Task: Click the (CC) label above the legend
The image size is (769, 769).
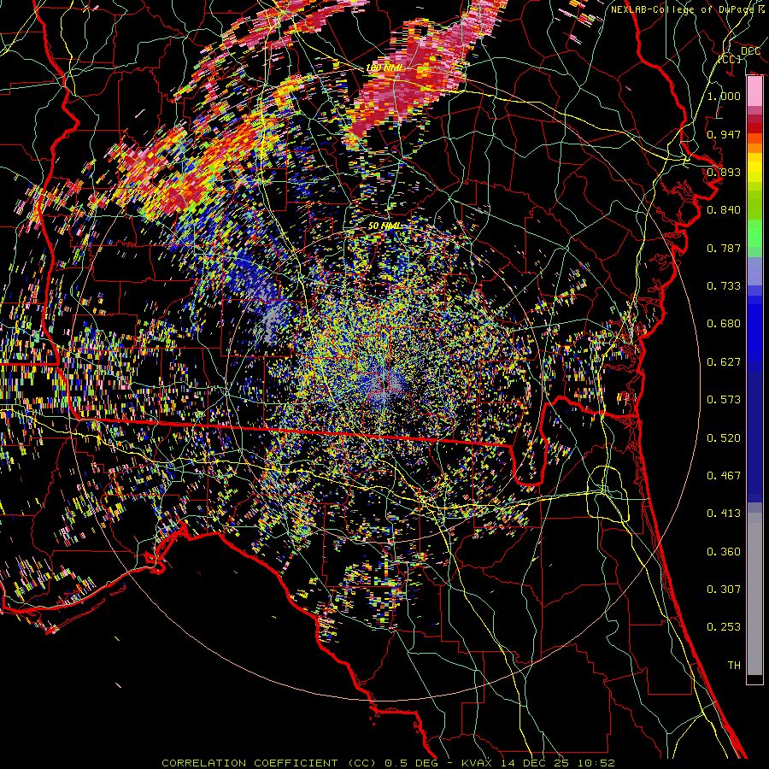Action: 730,59
